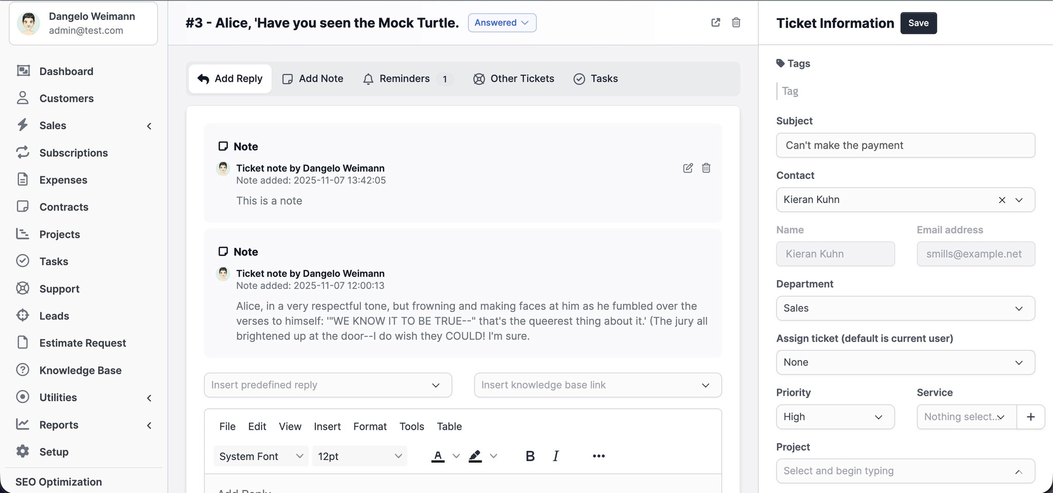
Task: Open the 12pt font size dropdown
Action: tap(359, 456)
